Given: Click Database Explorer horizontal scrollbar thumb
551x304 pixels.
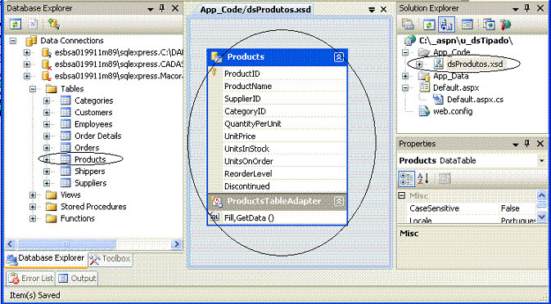Looking at the screenshot, I should click(66, 244).
